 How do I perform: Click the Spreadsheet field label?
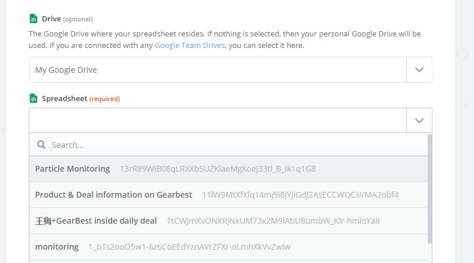64,99
